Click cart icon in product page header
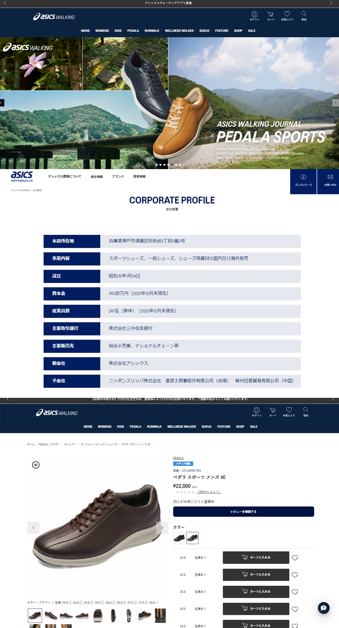The height and width of the screenshot is (628, 339). (273, 412)
